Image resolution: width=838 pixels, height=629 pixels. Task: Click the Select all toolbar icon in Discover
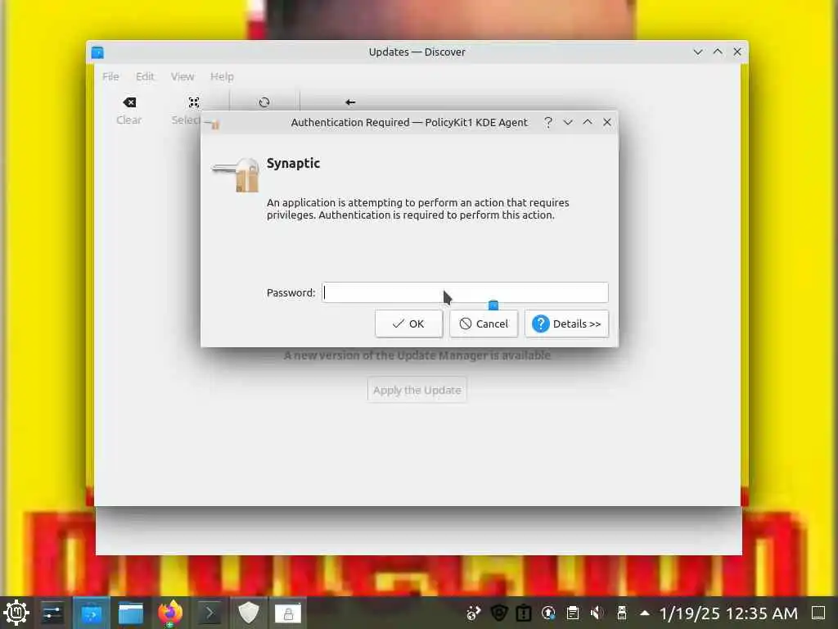point(194,102)
